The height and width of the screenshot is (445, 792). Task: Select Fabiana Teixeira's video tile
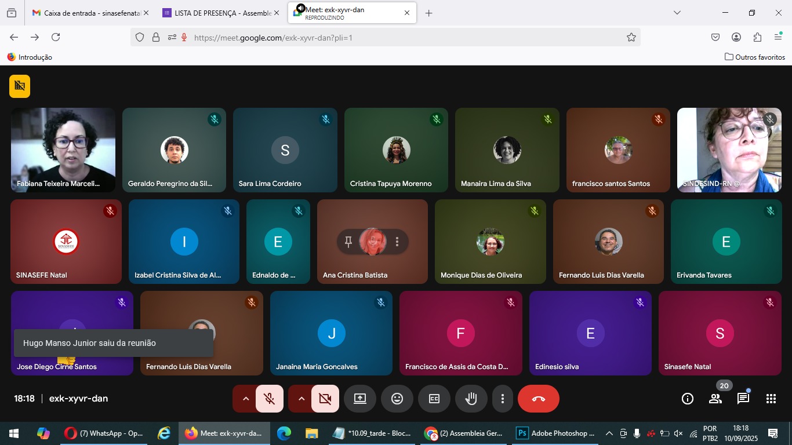click(63, 149)
